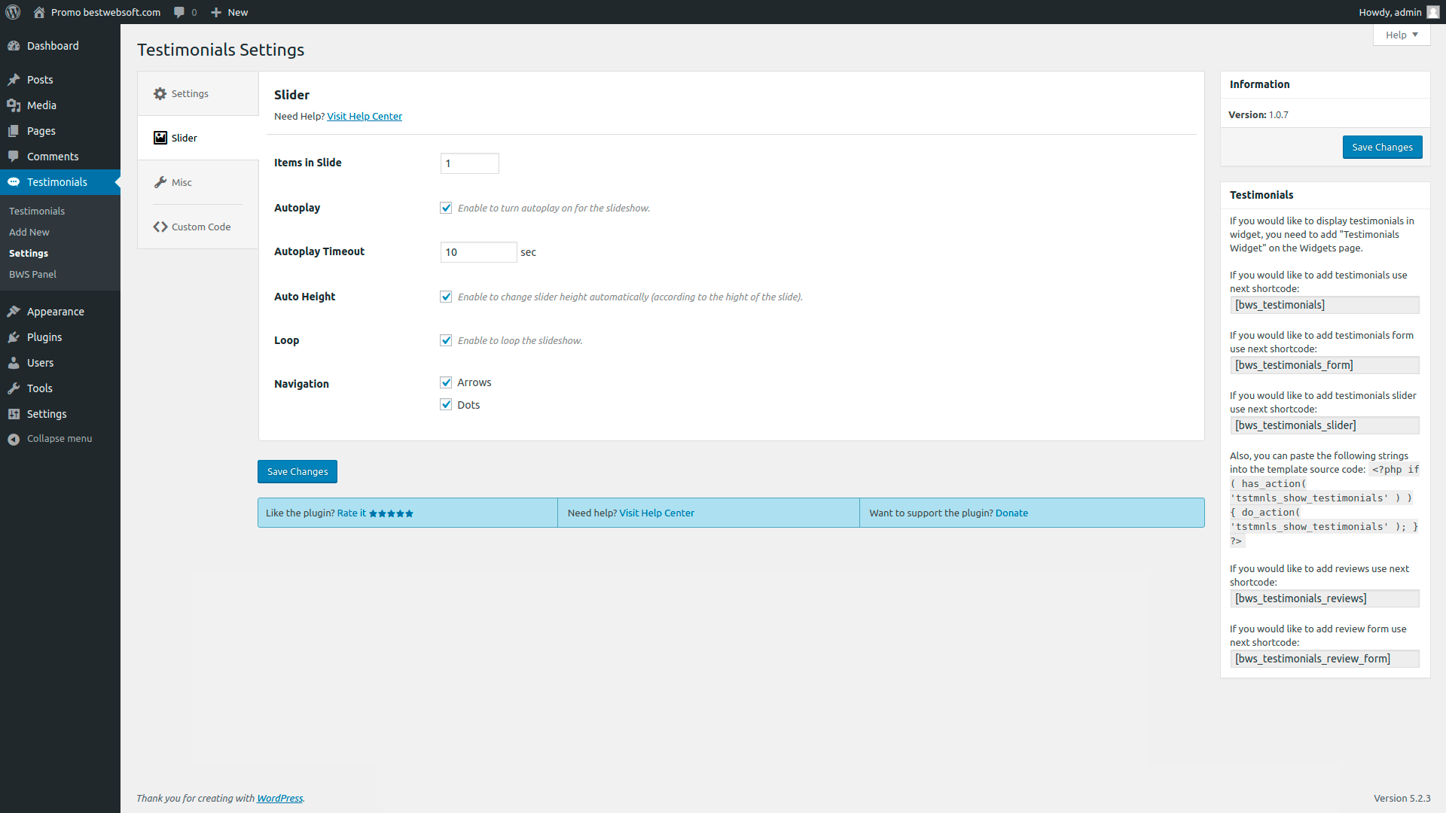Image resolution: width=1446 pixels, height=813 pixels.
Task: Open the WordPress link in footer
Action: (x=279, y=799)
